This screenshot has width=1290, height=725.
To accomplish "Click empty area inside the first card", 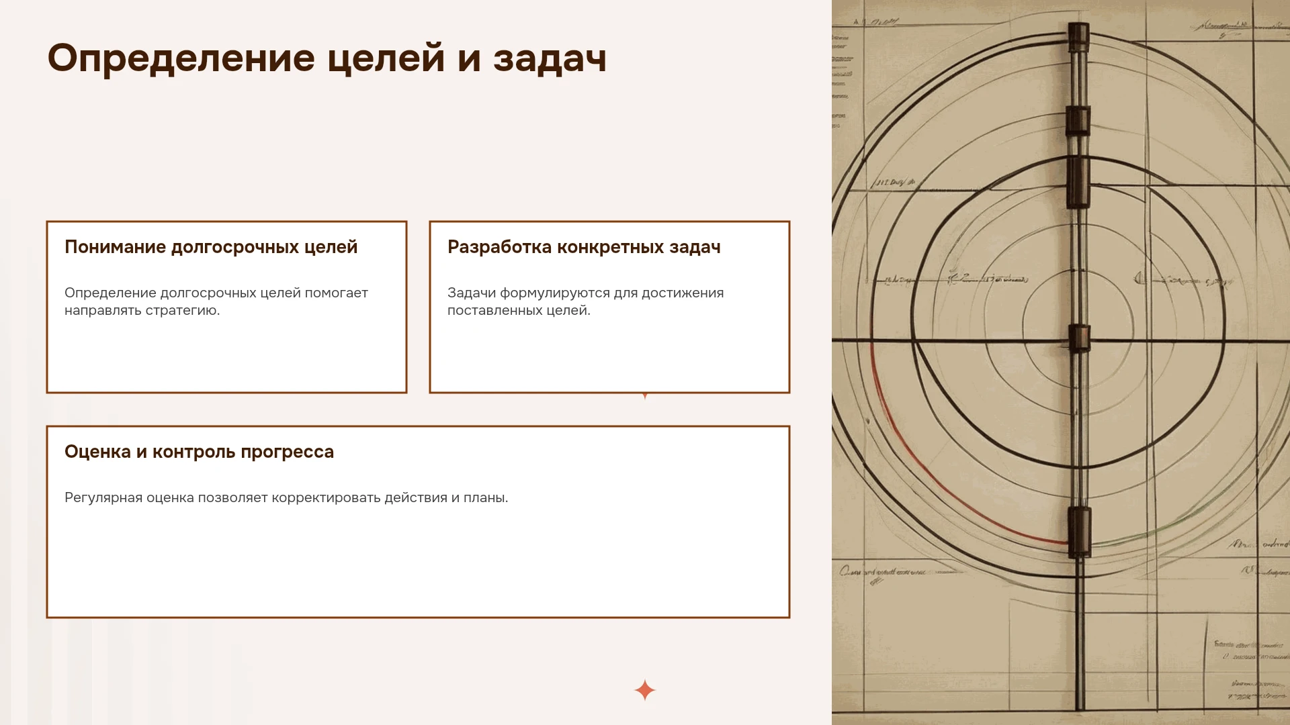I will [226, 356].
